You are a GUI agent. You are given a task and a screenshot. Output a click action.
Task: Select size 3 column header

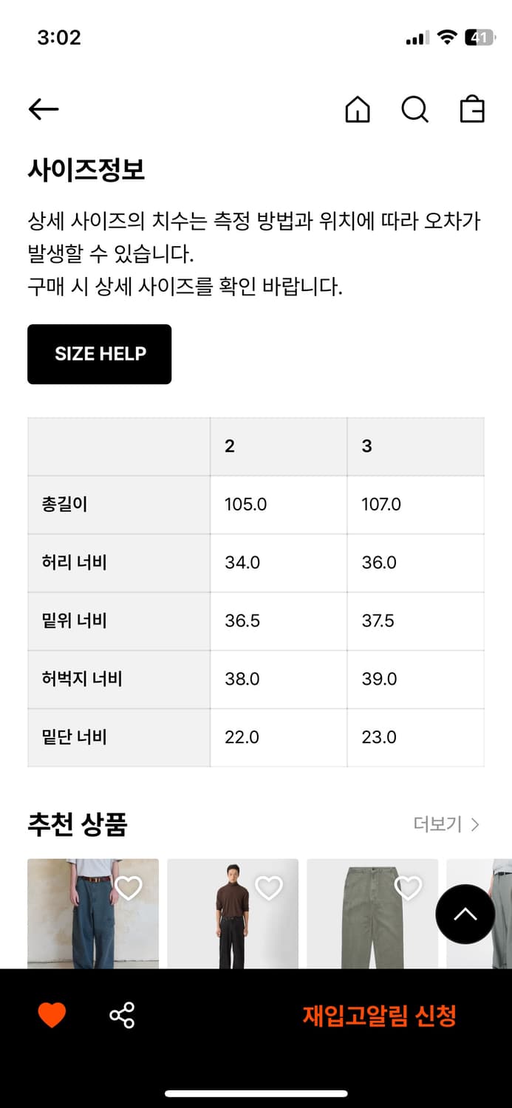(x=366, y=446)
